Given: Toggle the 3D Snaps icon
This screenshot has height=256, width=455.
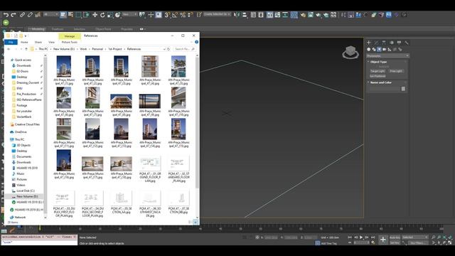Looking at the screenshot, I should (168, 14).
